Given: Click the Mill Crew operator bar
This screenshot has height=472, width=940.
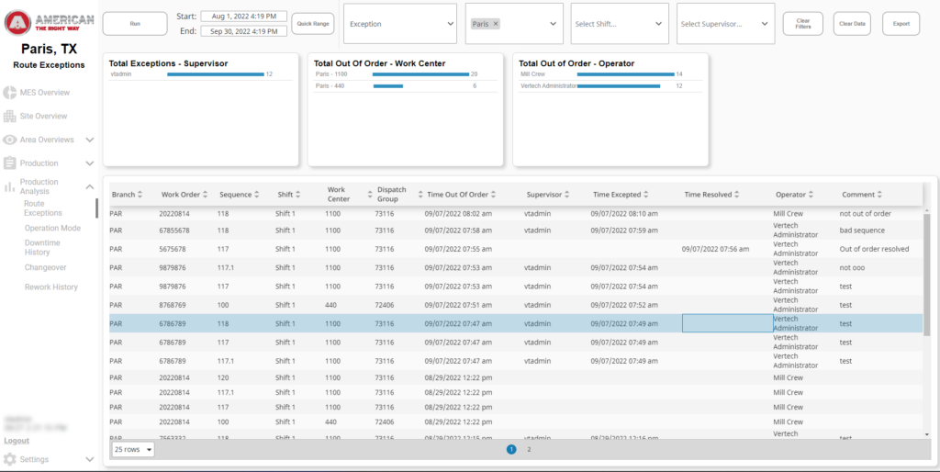Looking at the screenshot, I should coord(626,74).
